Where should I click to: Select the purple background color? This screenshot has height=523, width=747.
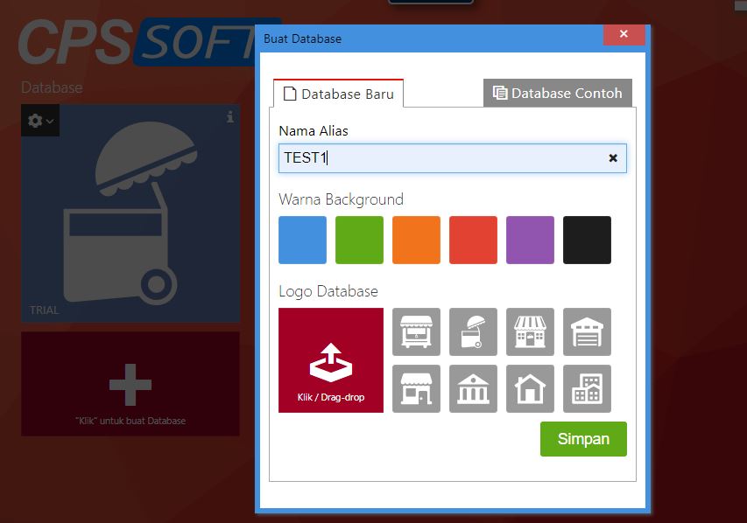tap(530, 240)
